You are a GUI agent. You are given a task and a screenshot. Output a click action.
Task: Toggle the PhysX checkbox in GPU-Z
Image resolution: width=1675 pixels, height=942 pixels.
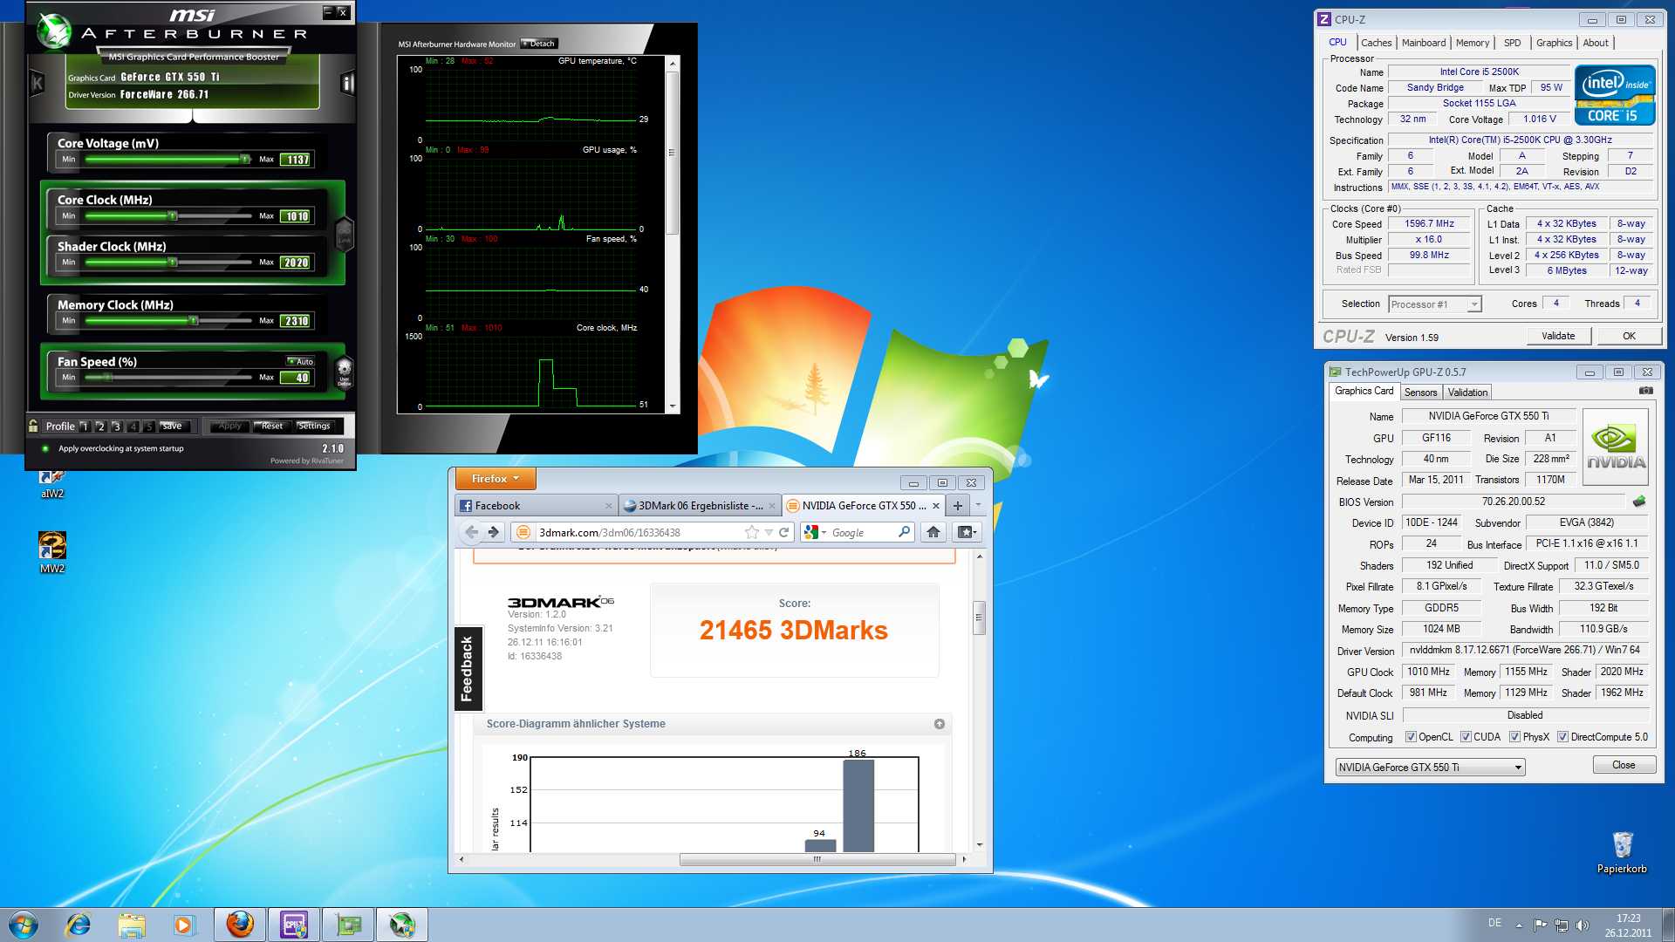coord(1515,737)
